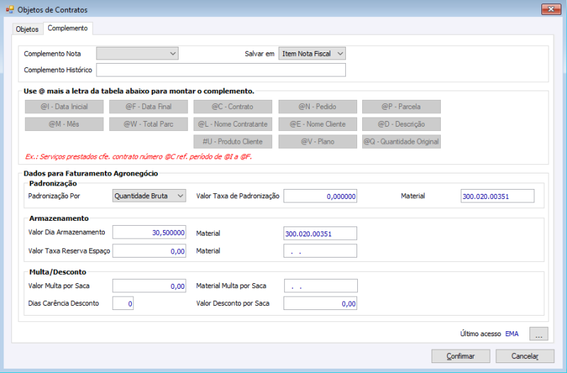This screenshot has width=567, height=373.
Task: Click the ellipsis button next to Último acesso
Action: 539,333
